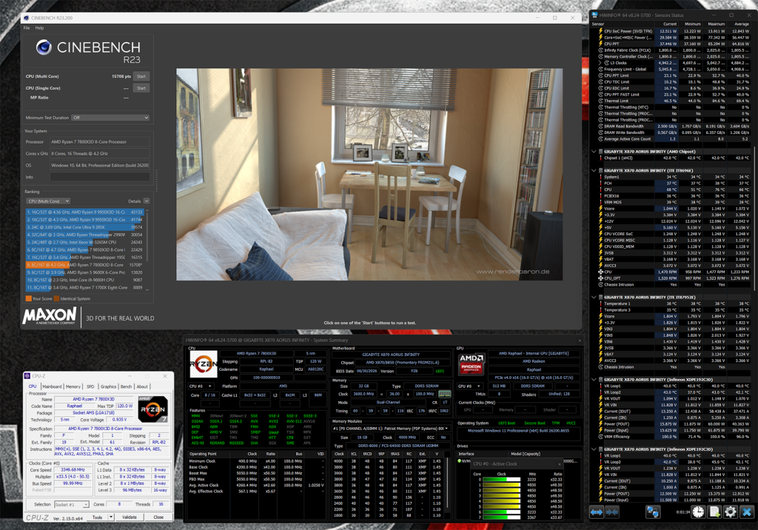Open the settings gear in HWiNFO sensors
758x530 pixels.
click(730, 512)
